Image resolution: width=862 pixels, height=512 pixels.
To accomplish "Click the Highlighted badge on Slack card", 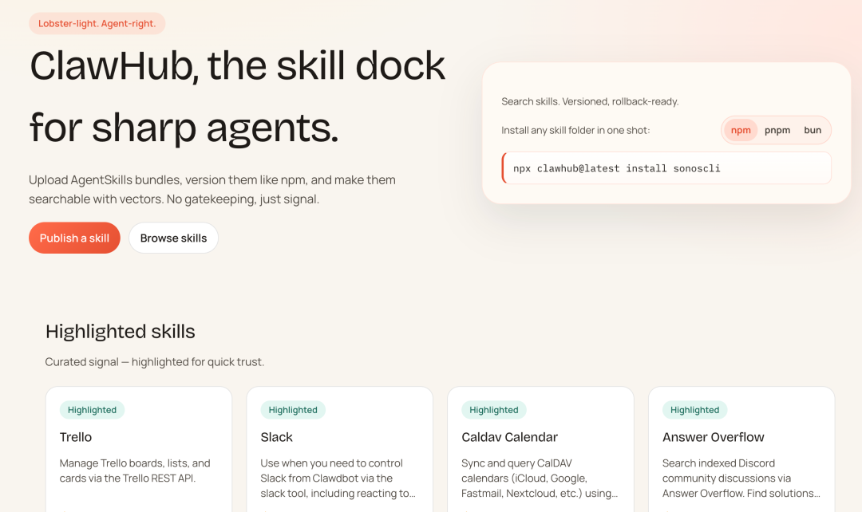I will [293, 410].
